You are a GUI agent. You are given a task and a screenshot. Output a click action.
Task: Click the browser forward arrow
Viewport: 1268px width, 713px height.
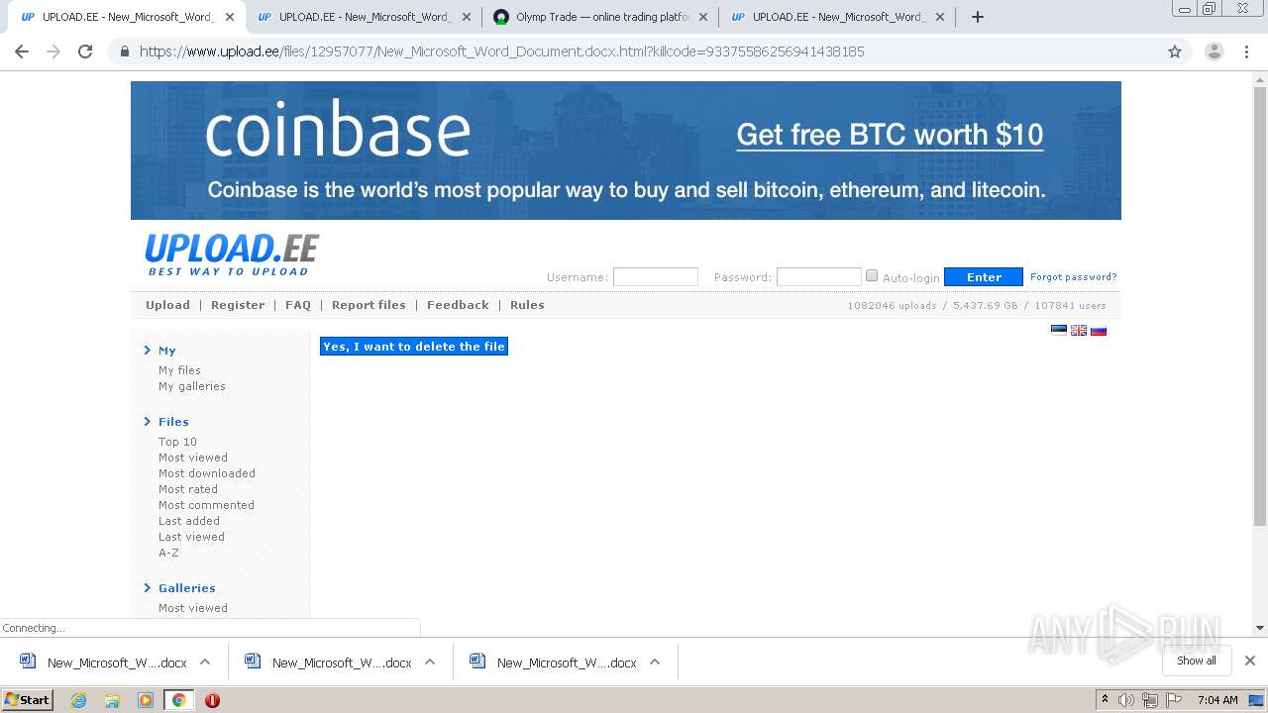[53, 51]
